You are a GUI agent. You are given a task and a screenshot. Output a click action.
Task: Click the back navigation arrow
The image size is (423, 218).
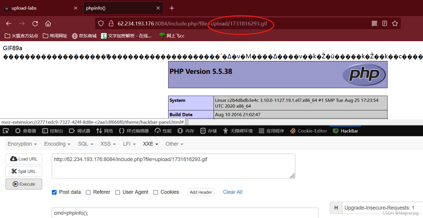point(9,23)
